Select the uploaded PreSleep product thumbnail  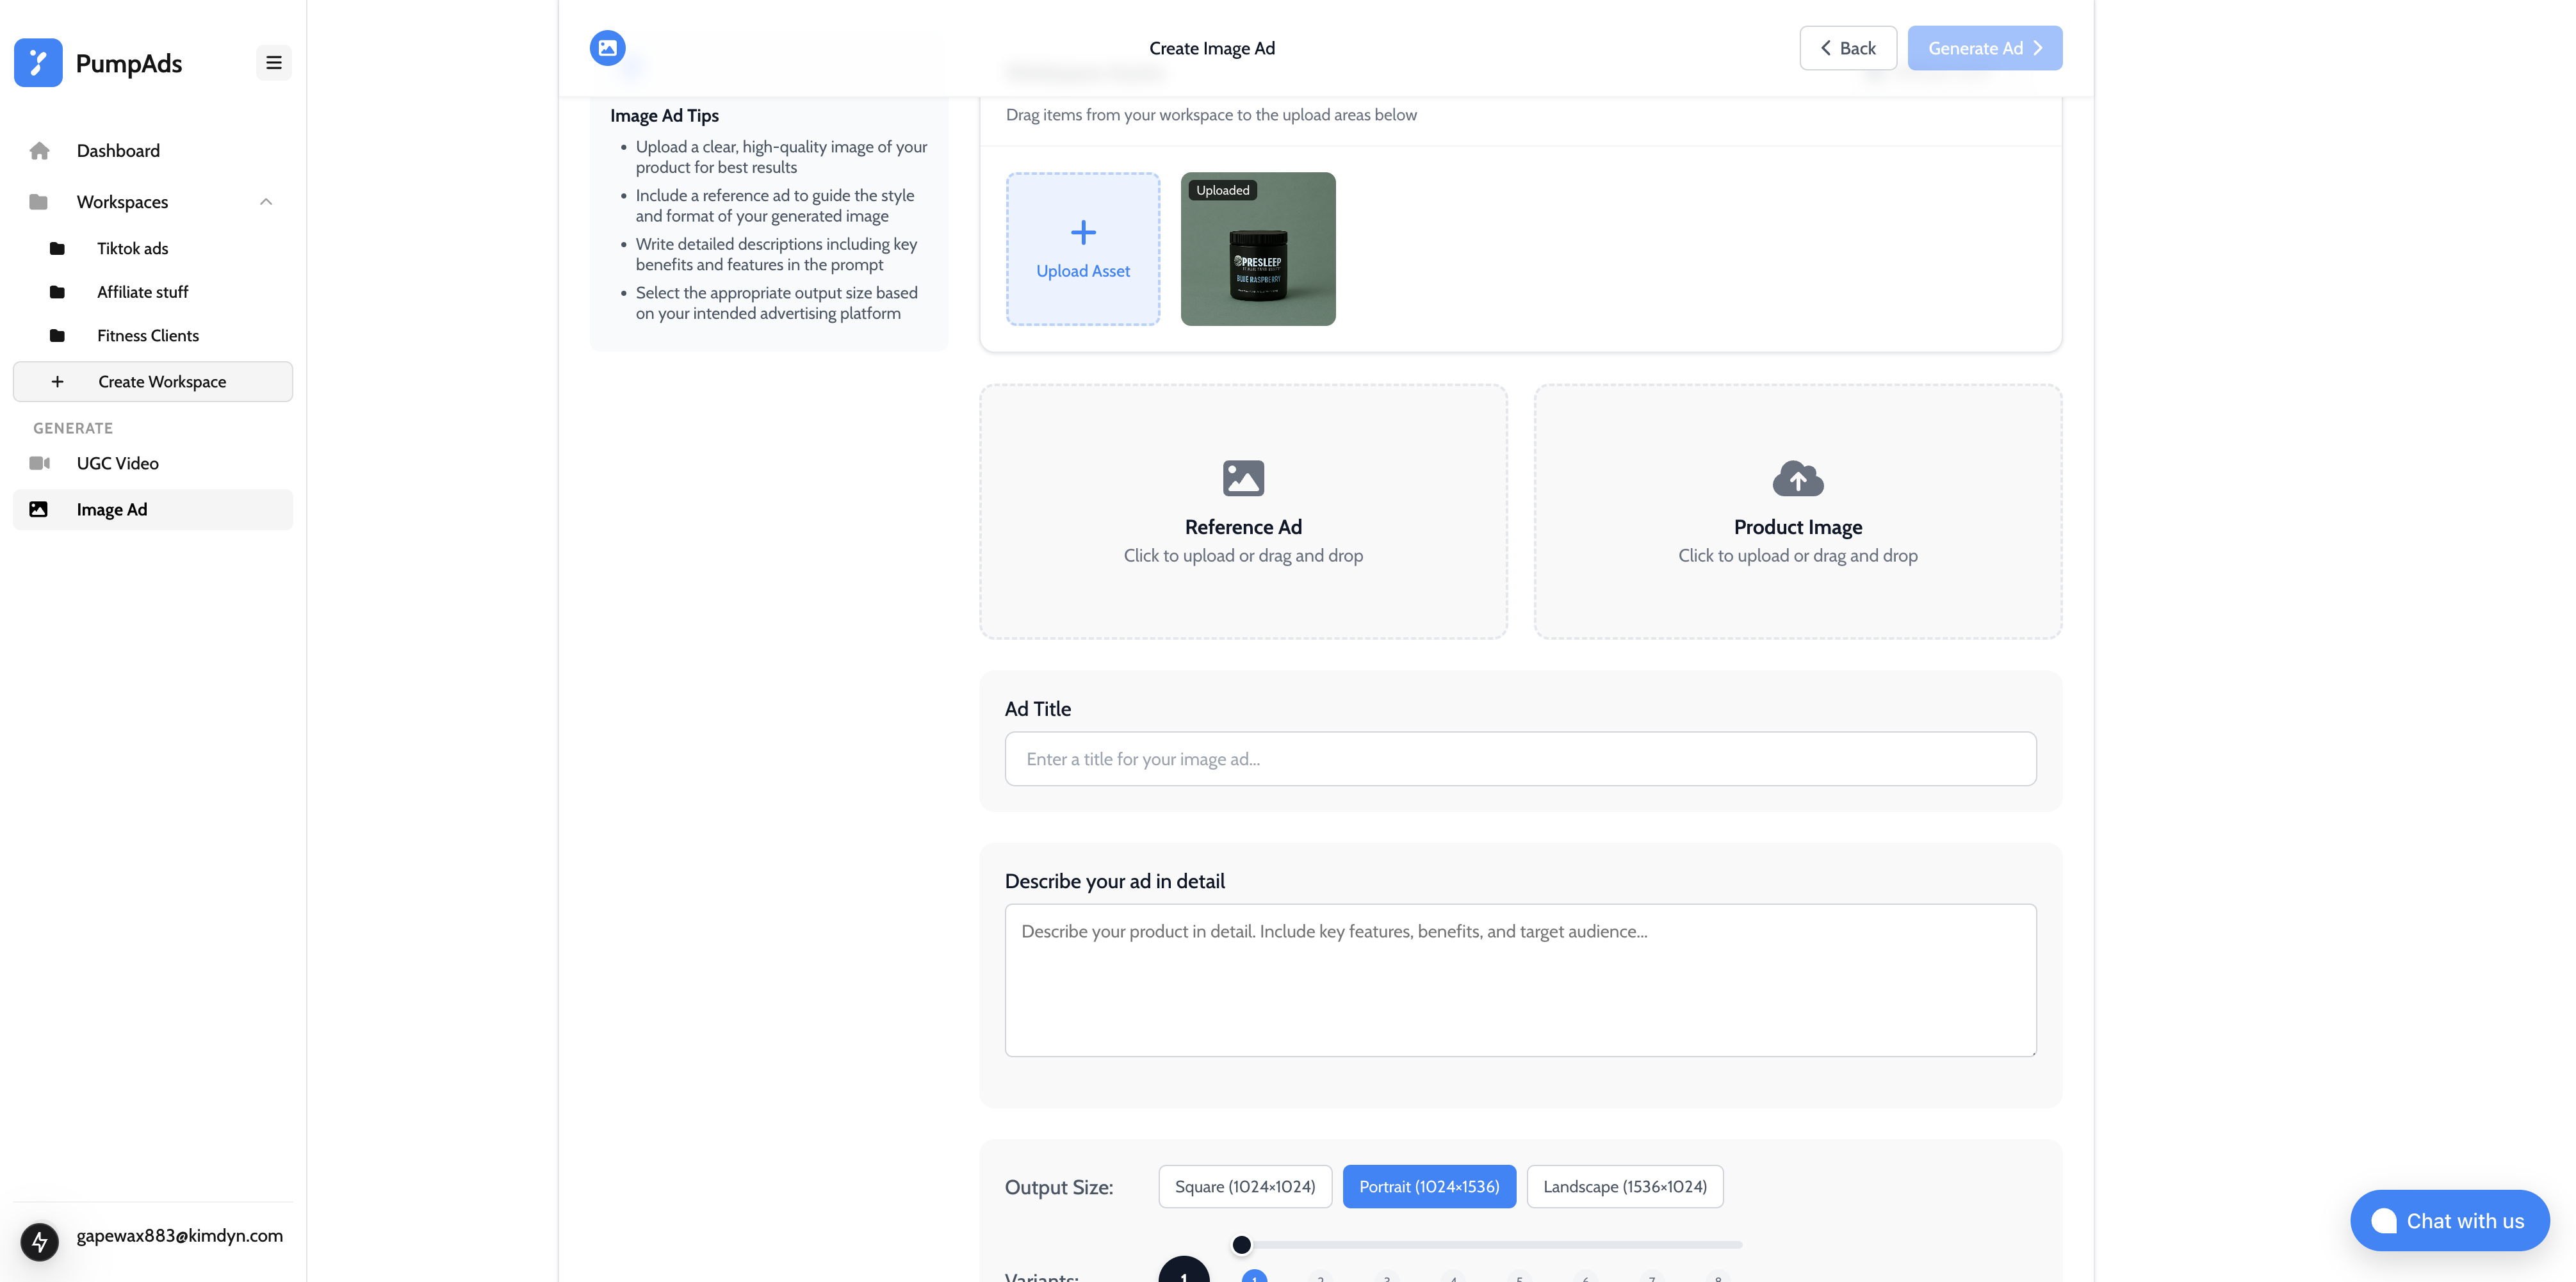click(1258, 249)
